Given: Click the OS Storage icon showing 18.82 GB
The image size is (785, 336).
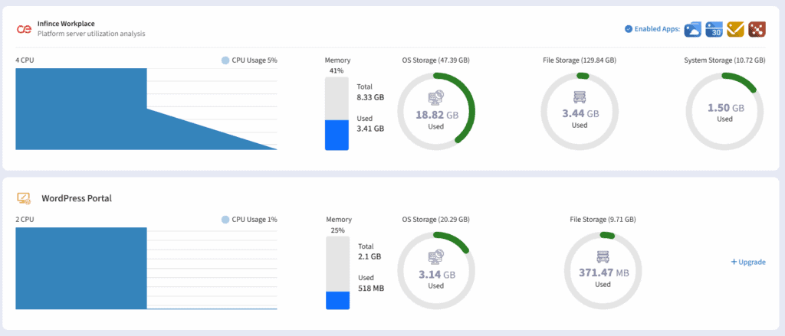Looking at the screenshot, I should pyautogui.click(x=435, y=98).
